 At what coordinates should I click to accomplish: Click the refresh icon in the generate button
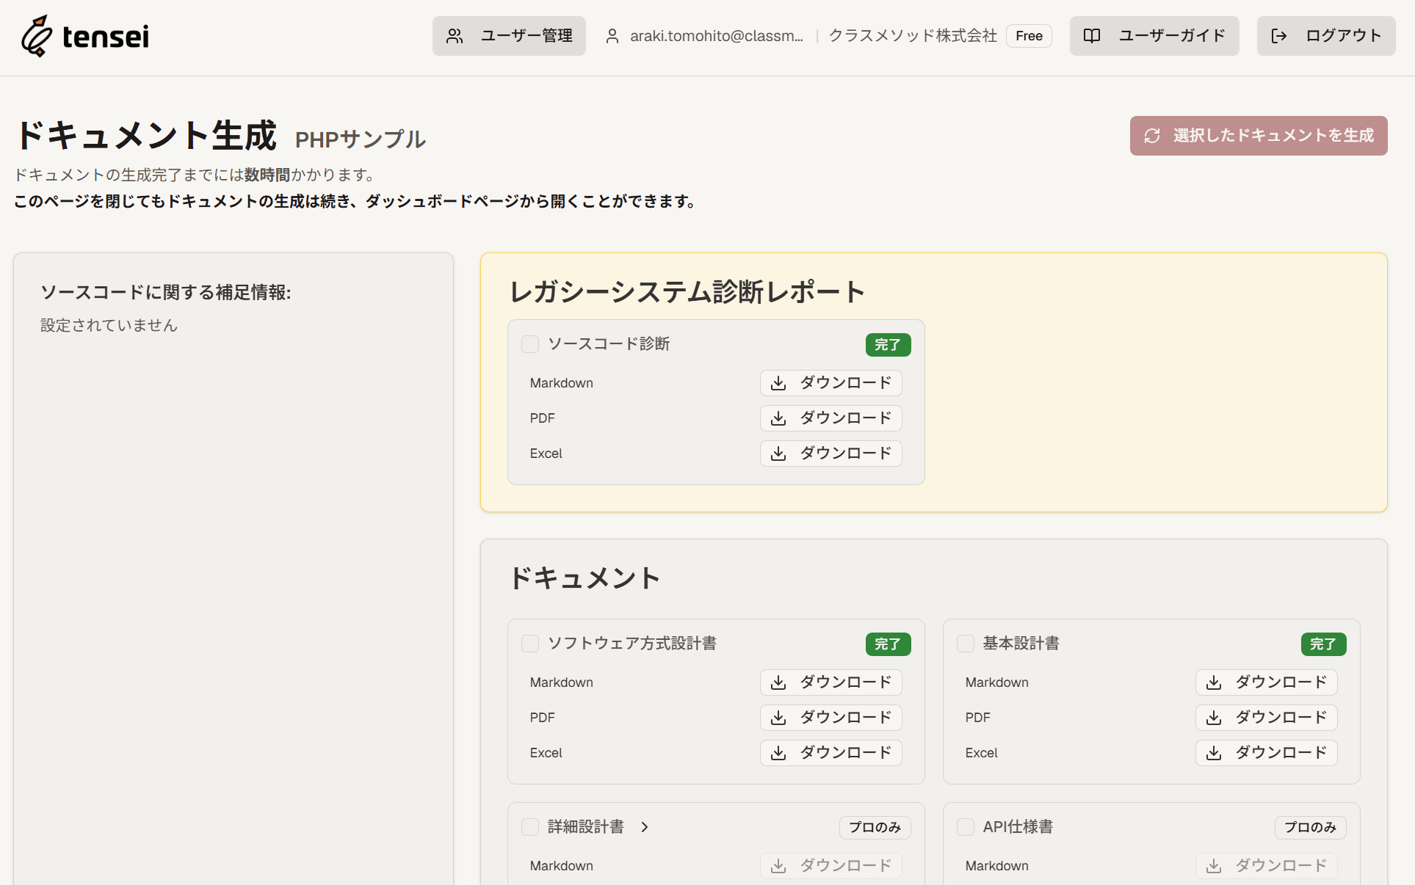[1152, 136]
